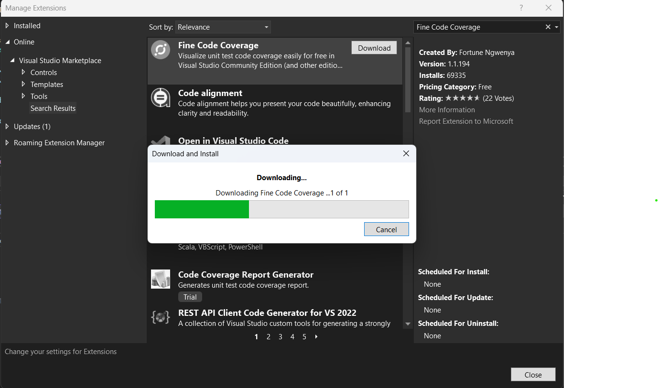Go to next results page arrow
Screen dimensions: 658x388
[x=316, y=337]
